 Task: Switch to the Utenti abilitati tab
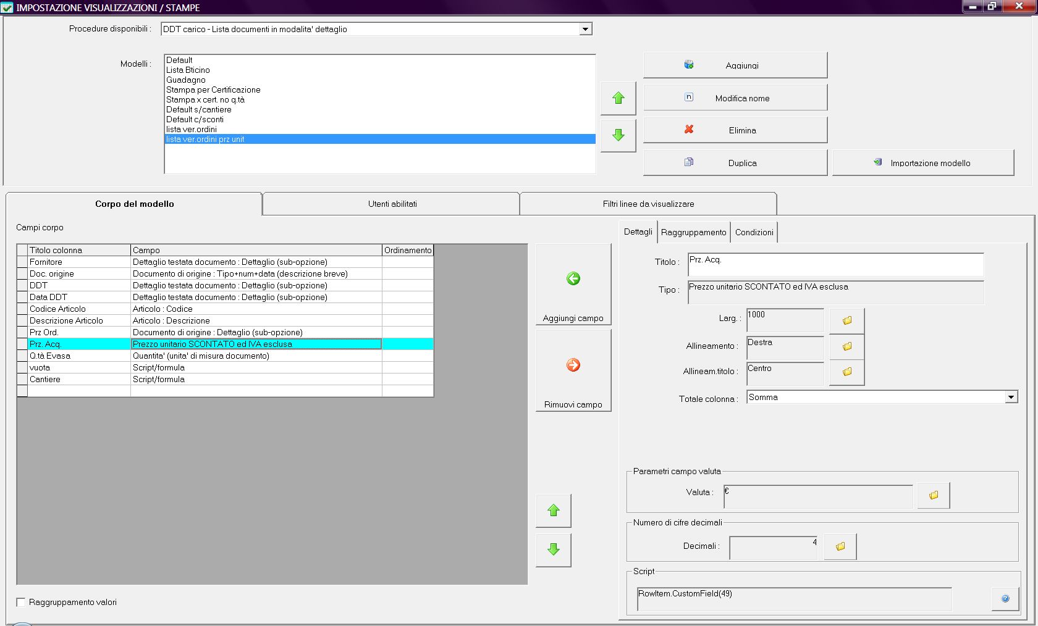pyautogui.click(x=392, y=204)
